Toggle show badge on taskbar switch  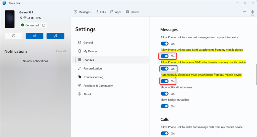click(x=165, y=106)
